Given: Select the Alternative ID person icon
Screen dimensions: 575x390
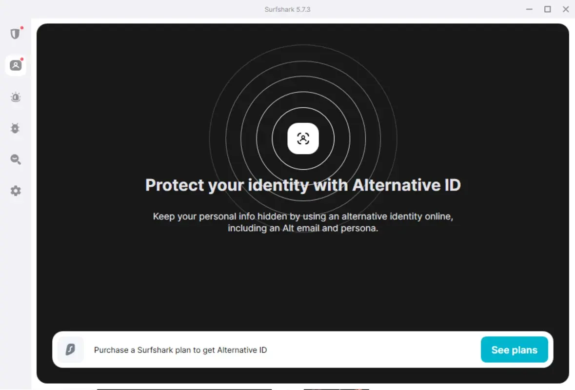Looking at the screenshot, I should [15, 65].
